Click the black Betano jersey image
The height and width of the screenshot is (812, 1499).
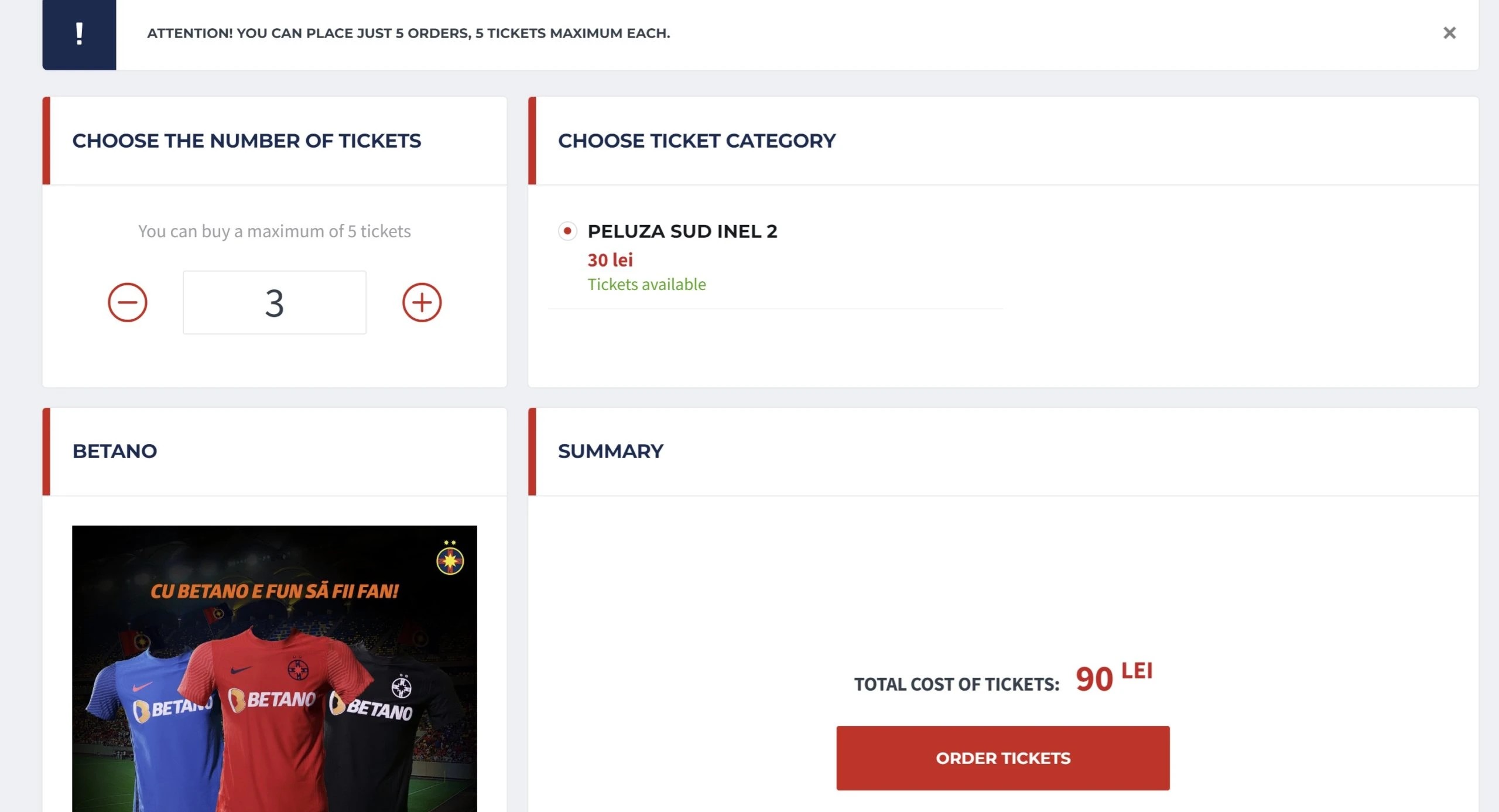(x=386, y=732)
